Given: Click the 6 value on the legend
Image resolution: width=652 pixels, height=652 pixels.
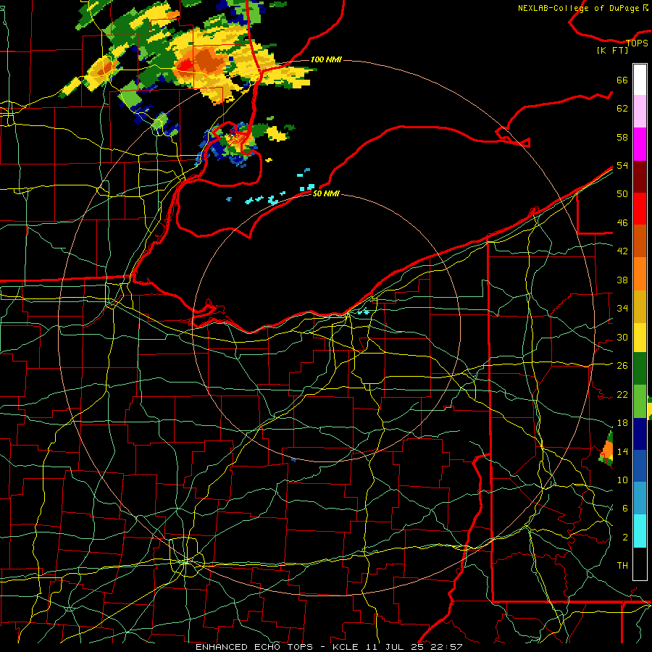Looking at the screenshot, I should coord(624,508).
